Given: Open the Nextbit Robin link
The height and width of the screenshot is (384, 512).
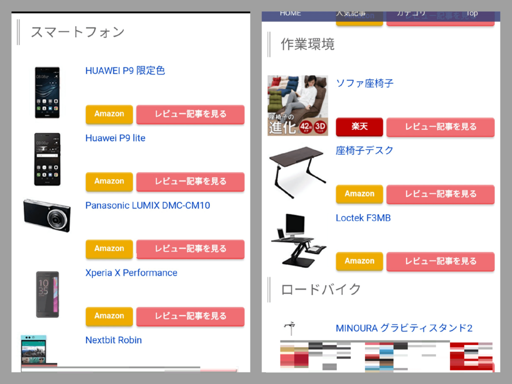Looking at the screenshot, I should pyautogui.click(x=113, y=340).
